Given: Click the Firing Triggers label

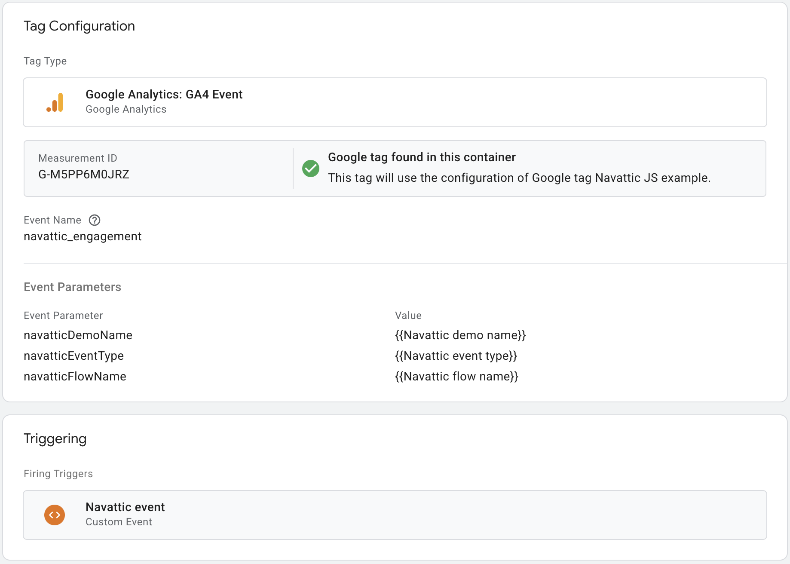Looking at the screenshot, I should pyautogui.click(x=58, y=474).
